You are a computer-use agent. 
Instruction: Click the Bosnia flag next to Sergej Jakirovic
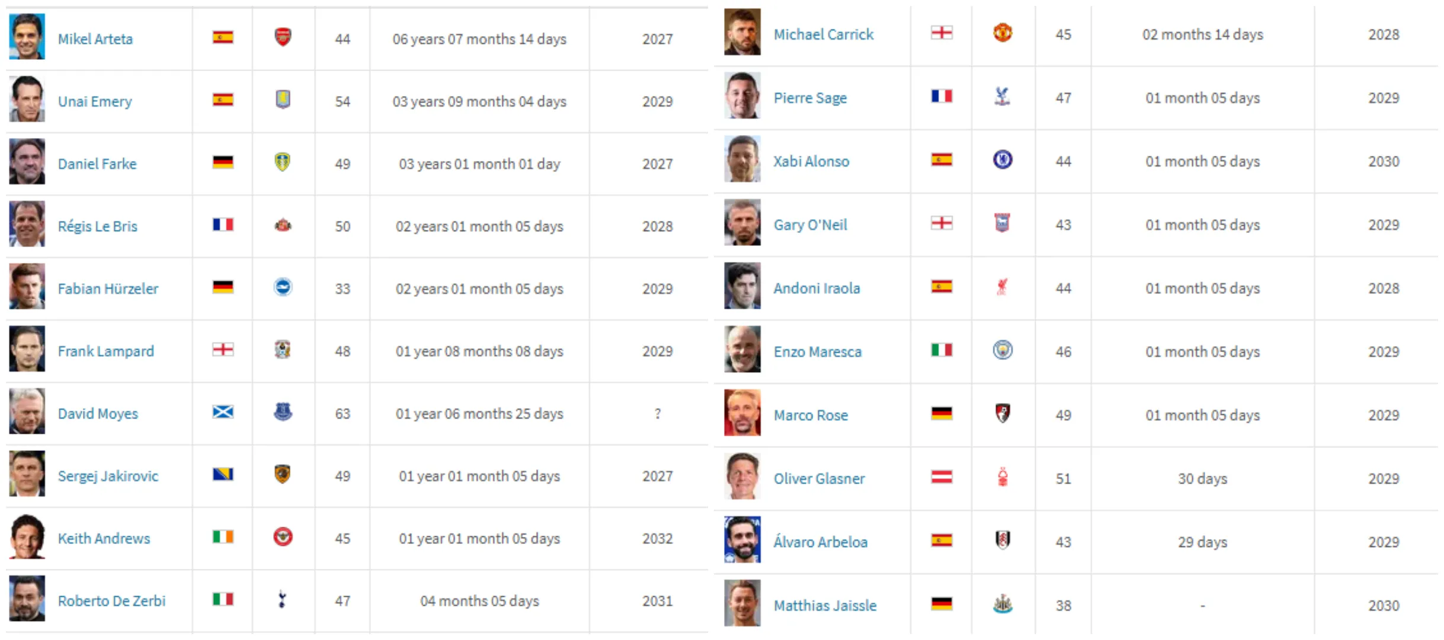(223, 474)
